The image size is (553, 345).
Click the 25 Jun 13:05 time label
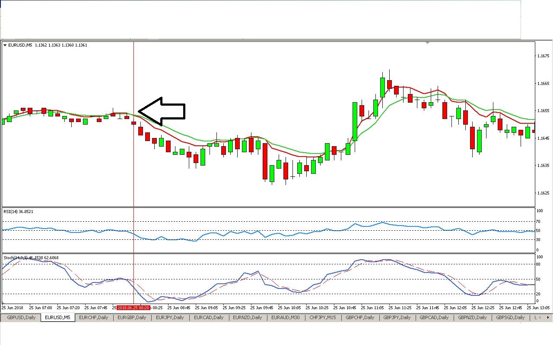[538, 308]
